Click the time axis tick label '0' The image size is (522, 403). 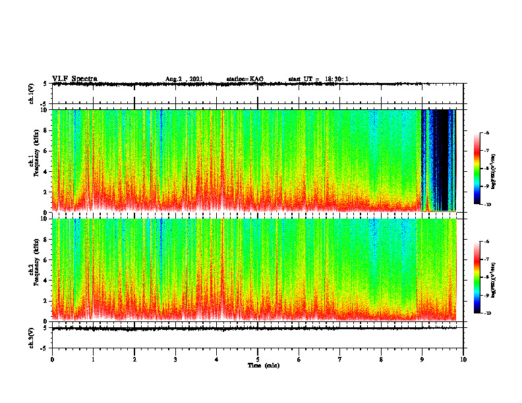coord(52,360)
